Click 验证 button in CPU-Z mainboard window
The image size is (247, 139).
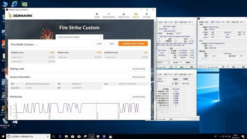[x=233, y=67]
